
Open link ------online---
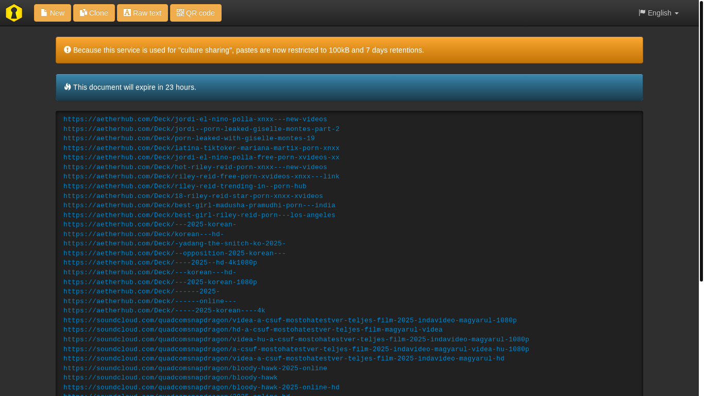click(x=150, y=301)
